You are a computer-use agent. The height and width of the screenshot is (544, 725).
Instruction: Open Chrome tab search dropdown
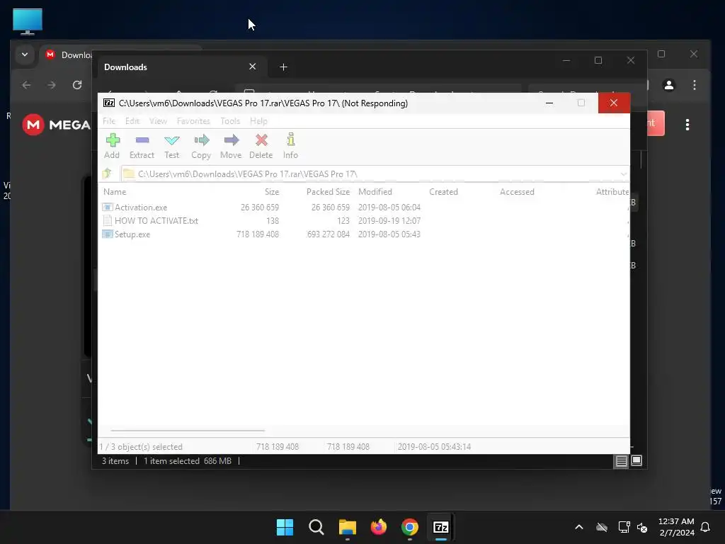coord(25,55)
